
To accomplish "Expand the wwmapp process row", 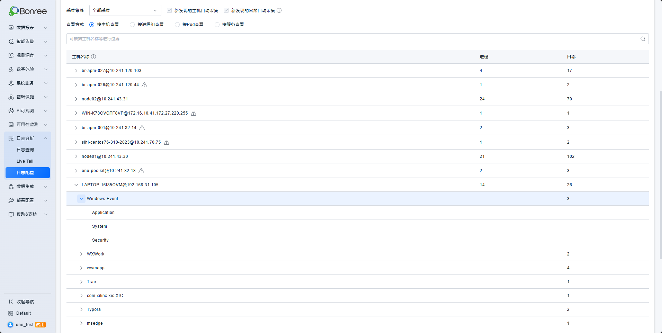I will coord(81,268).
